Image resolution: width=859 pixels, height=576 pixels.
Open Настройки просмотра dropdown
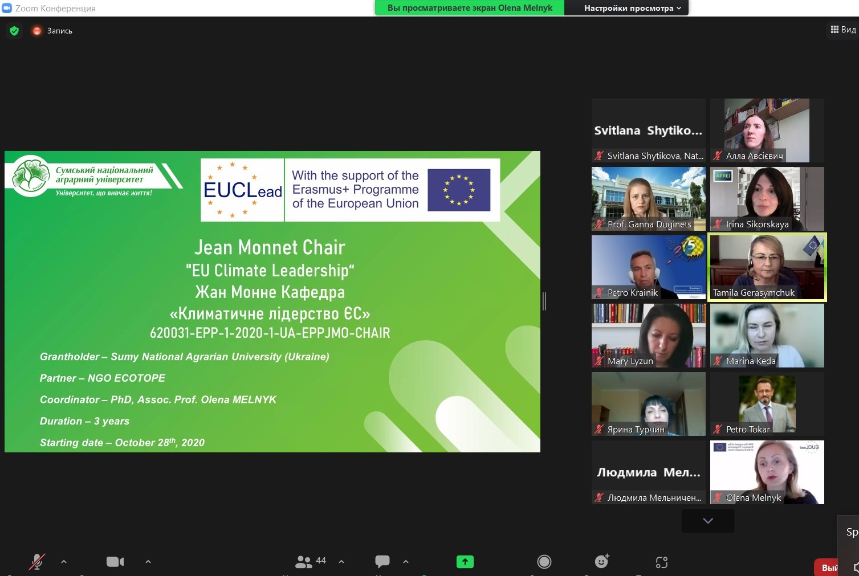pos(632,8)
